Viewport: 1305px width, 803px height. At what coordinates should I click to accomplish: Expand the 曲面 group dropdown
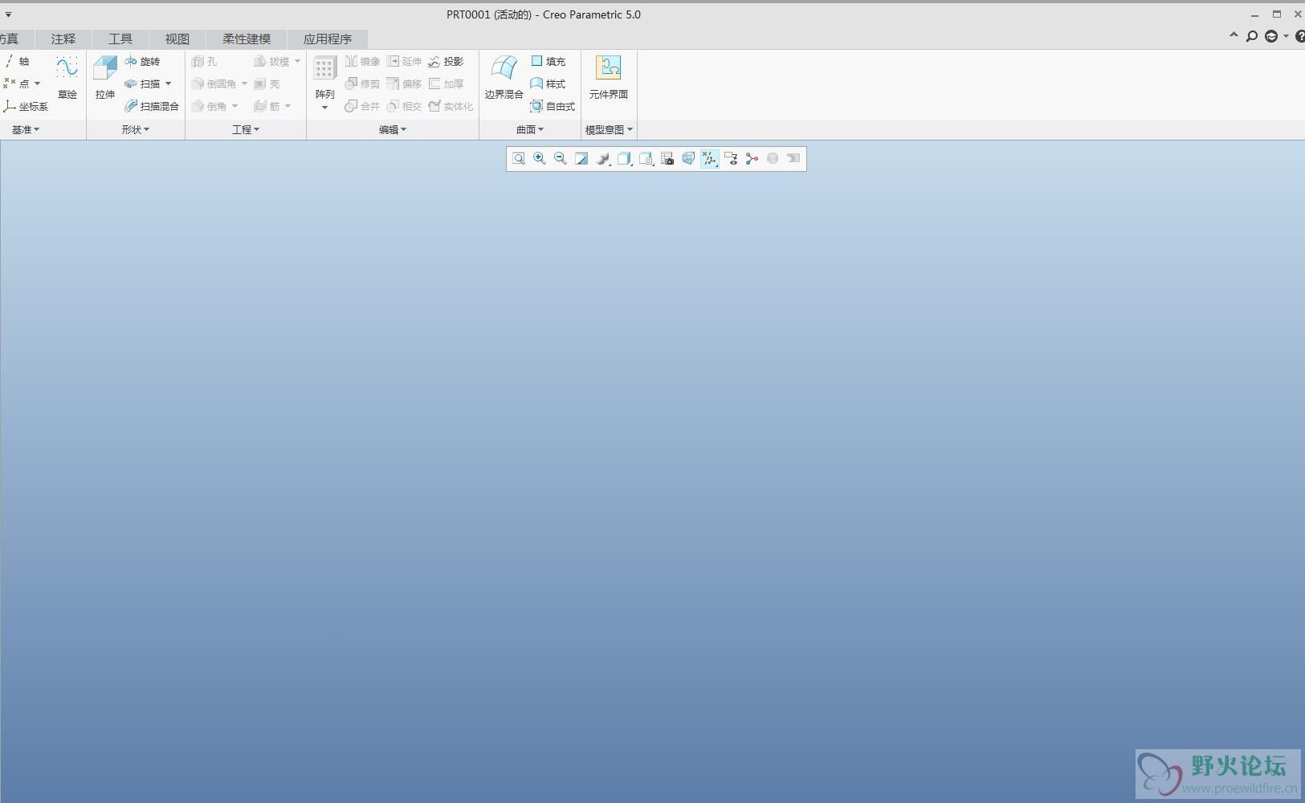coord(530,129)
